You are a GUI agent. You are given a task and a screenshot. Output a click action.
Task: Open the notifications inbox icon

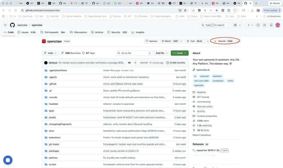(x=271, y=25)
